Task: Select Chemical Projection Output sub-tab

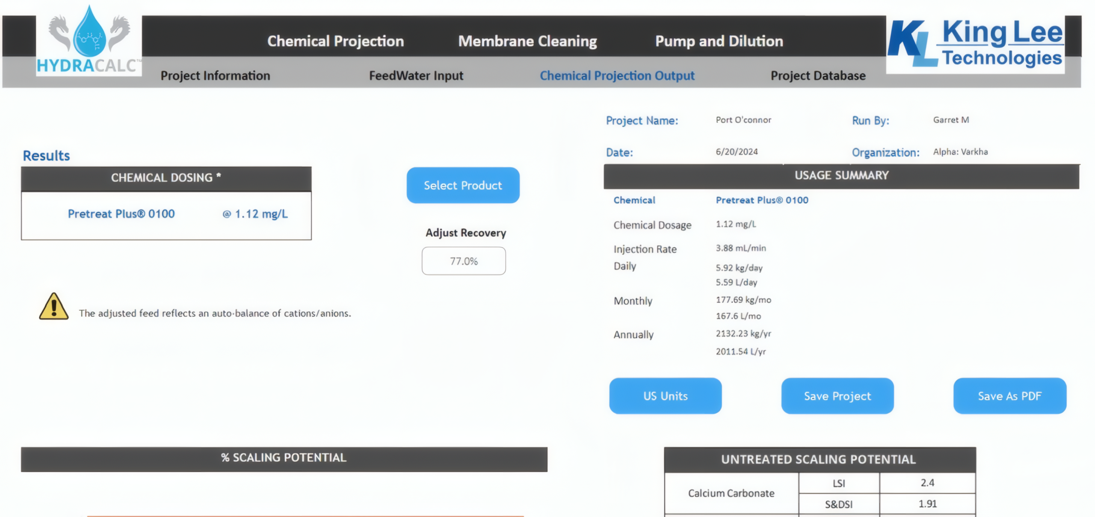Action: coord(617,76)
